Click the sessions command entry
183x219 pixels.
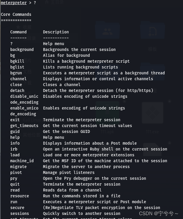pyautogui.click(x=20, y=213)
